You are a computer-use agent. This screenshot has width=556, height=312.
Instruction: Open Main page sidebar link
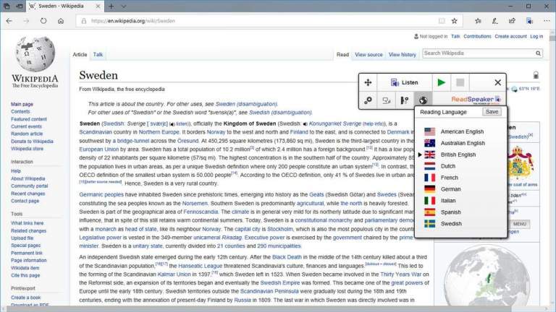pyautogui.click(x=22, y=104)
